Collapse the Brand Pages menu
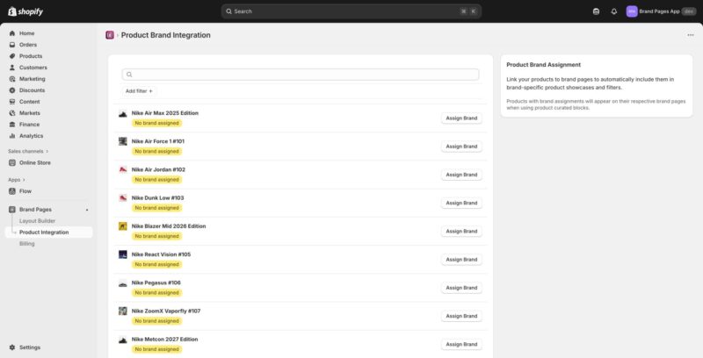This screenshot has width=703, height=358. [86, 210]
